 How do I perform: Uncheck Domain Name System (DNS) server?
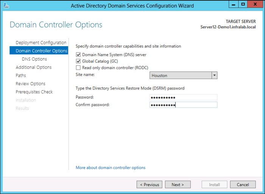(78, 55)
